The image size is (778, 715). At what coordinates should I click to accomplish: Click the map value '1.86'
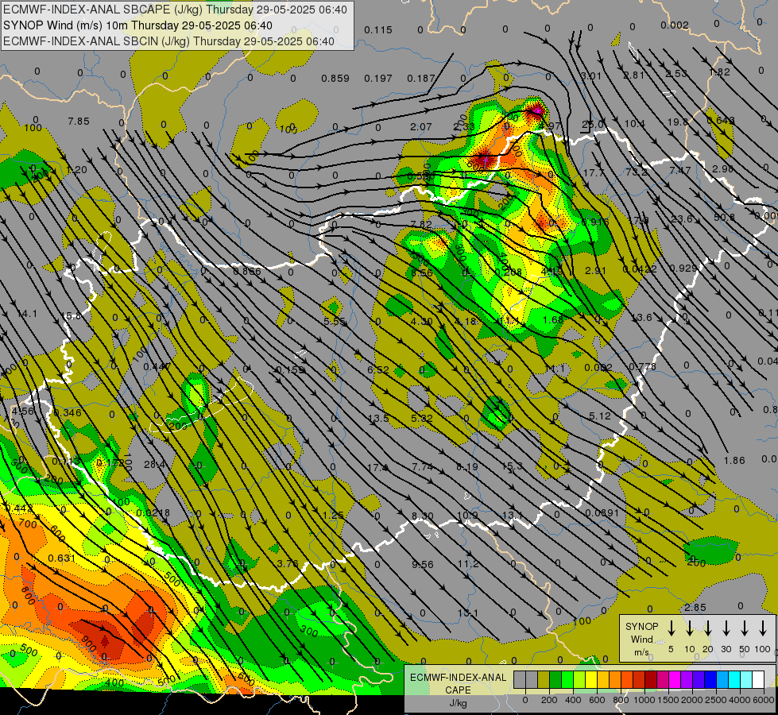[734, 461]
